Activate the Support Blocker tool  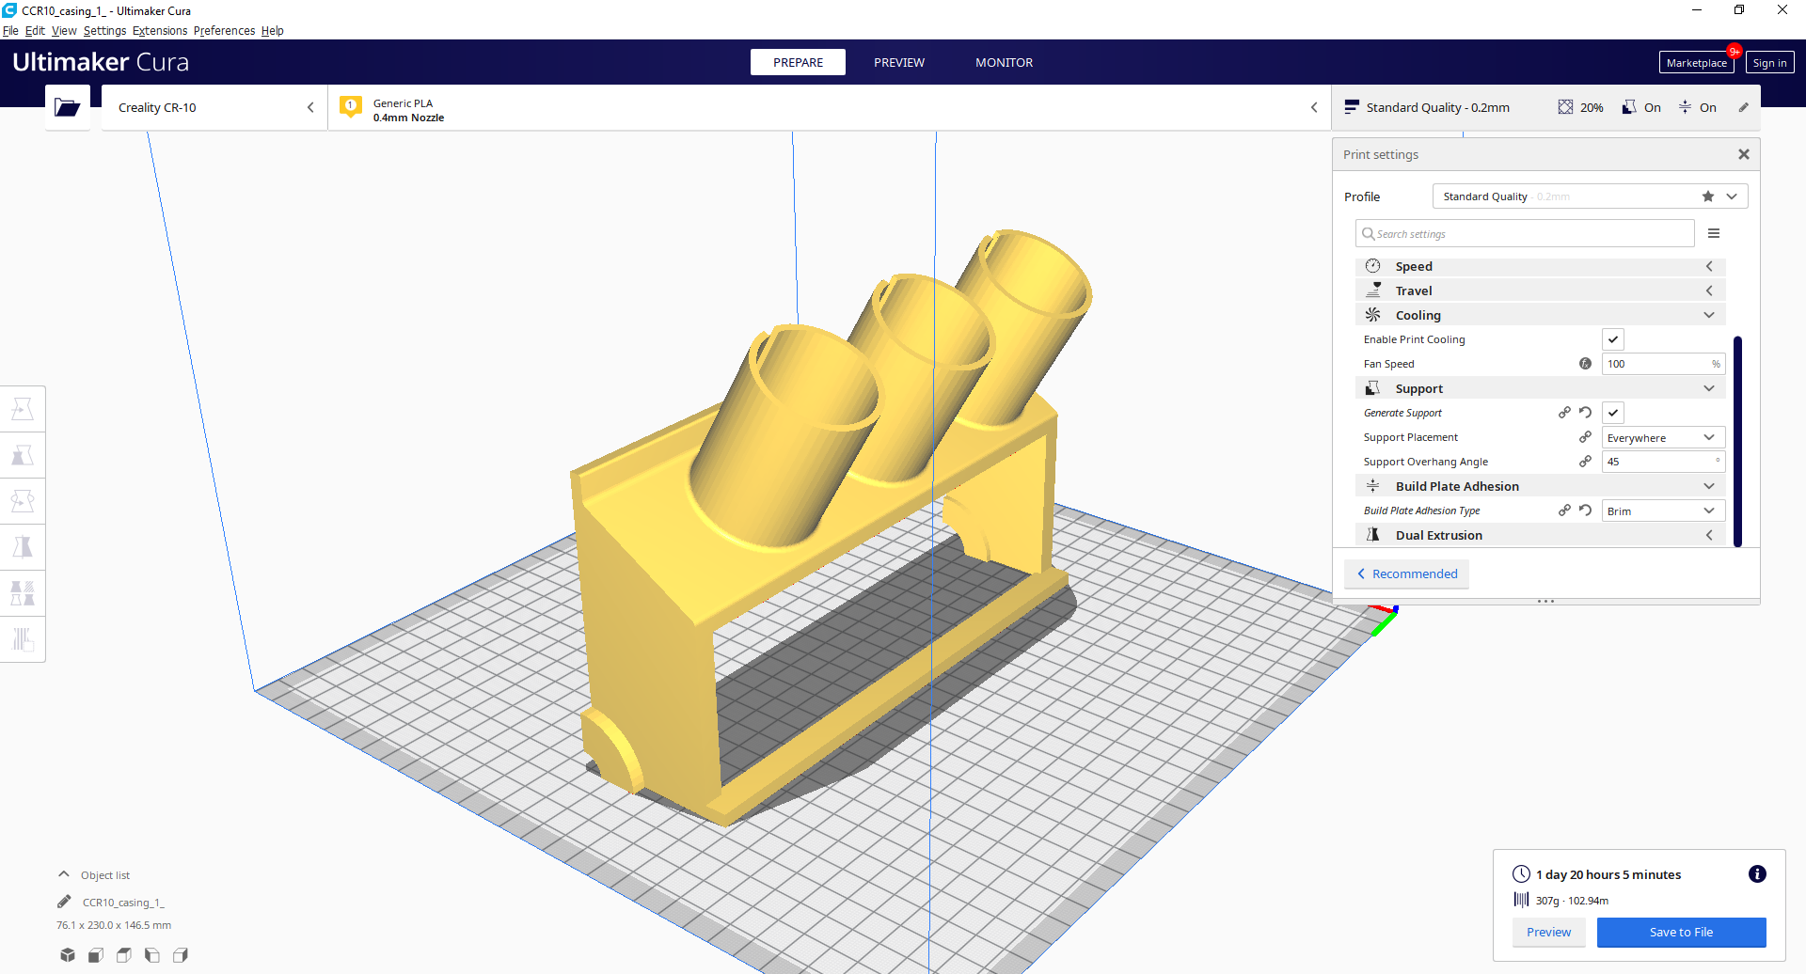click(23, 639)
